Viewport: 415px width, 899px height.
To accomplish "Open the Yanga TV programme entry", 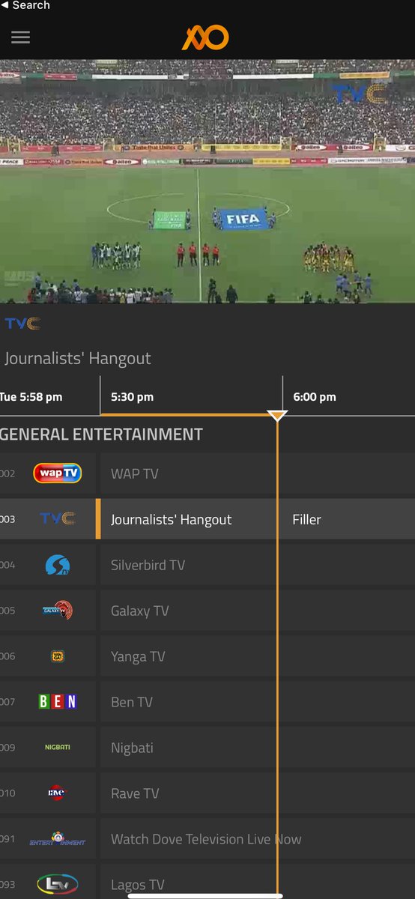I will [258, 656].
